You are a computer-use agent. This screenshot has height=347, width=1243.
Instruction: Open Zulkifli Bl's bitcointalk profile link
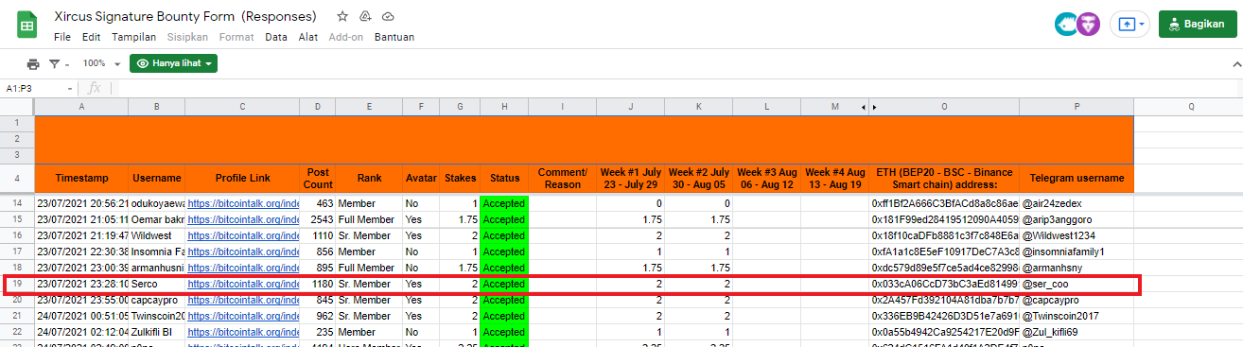pos(242,332)
